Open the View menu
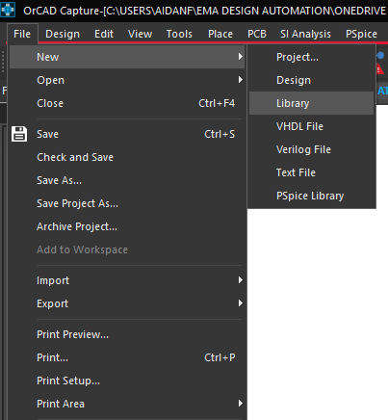The height and width of the screenshot is (420, 388). [x=140, y=34]
